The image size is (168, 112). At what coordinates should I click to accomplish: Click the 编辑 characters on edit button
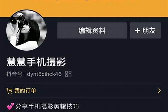click(x=85, y=31)
